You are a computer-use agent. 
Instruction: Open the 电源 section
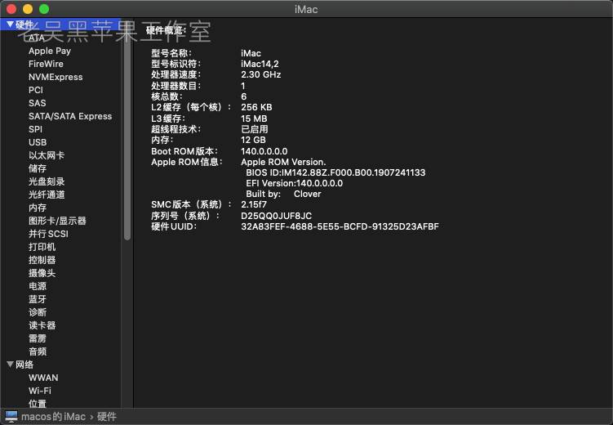[38, 286]
